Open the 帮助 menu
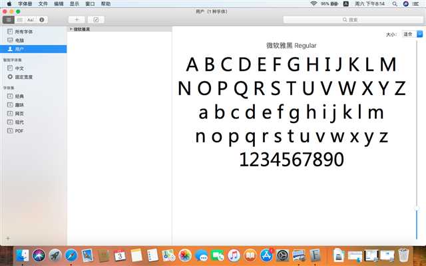Viewport: 426px width, 266px height. pyautogui.click(x=106, y=4)
